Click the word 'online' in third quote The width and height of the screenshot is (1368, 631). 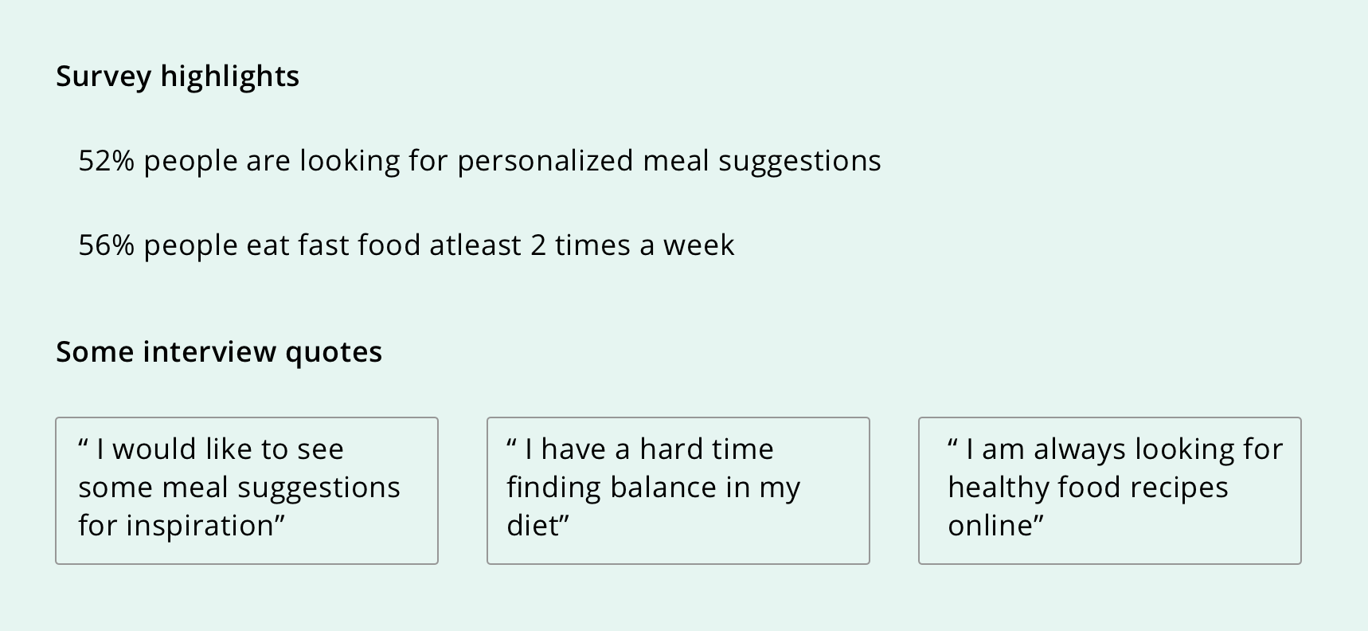click(x=991, y=526)
